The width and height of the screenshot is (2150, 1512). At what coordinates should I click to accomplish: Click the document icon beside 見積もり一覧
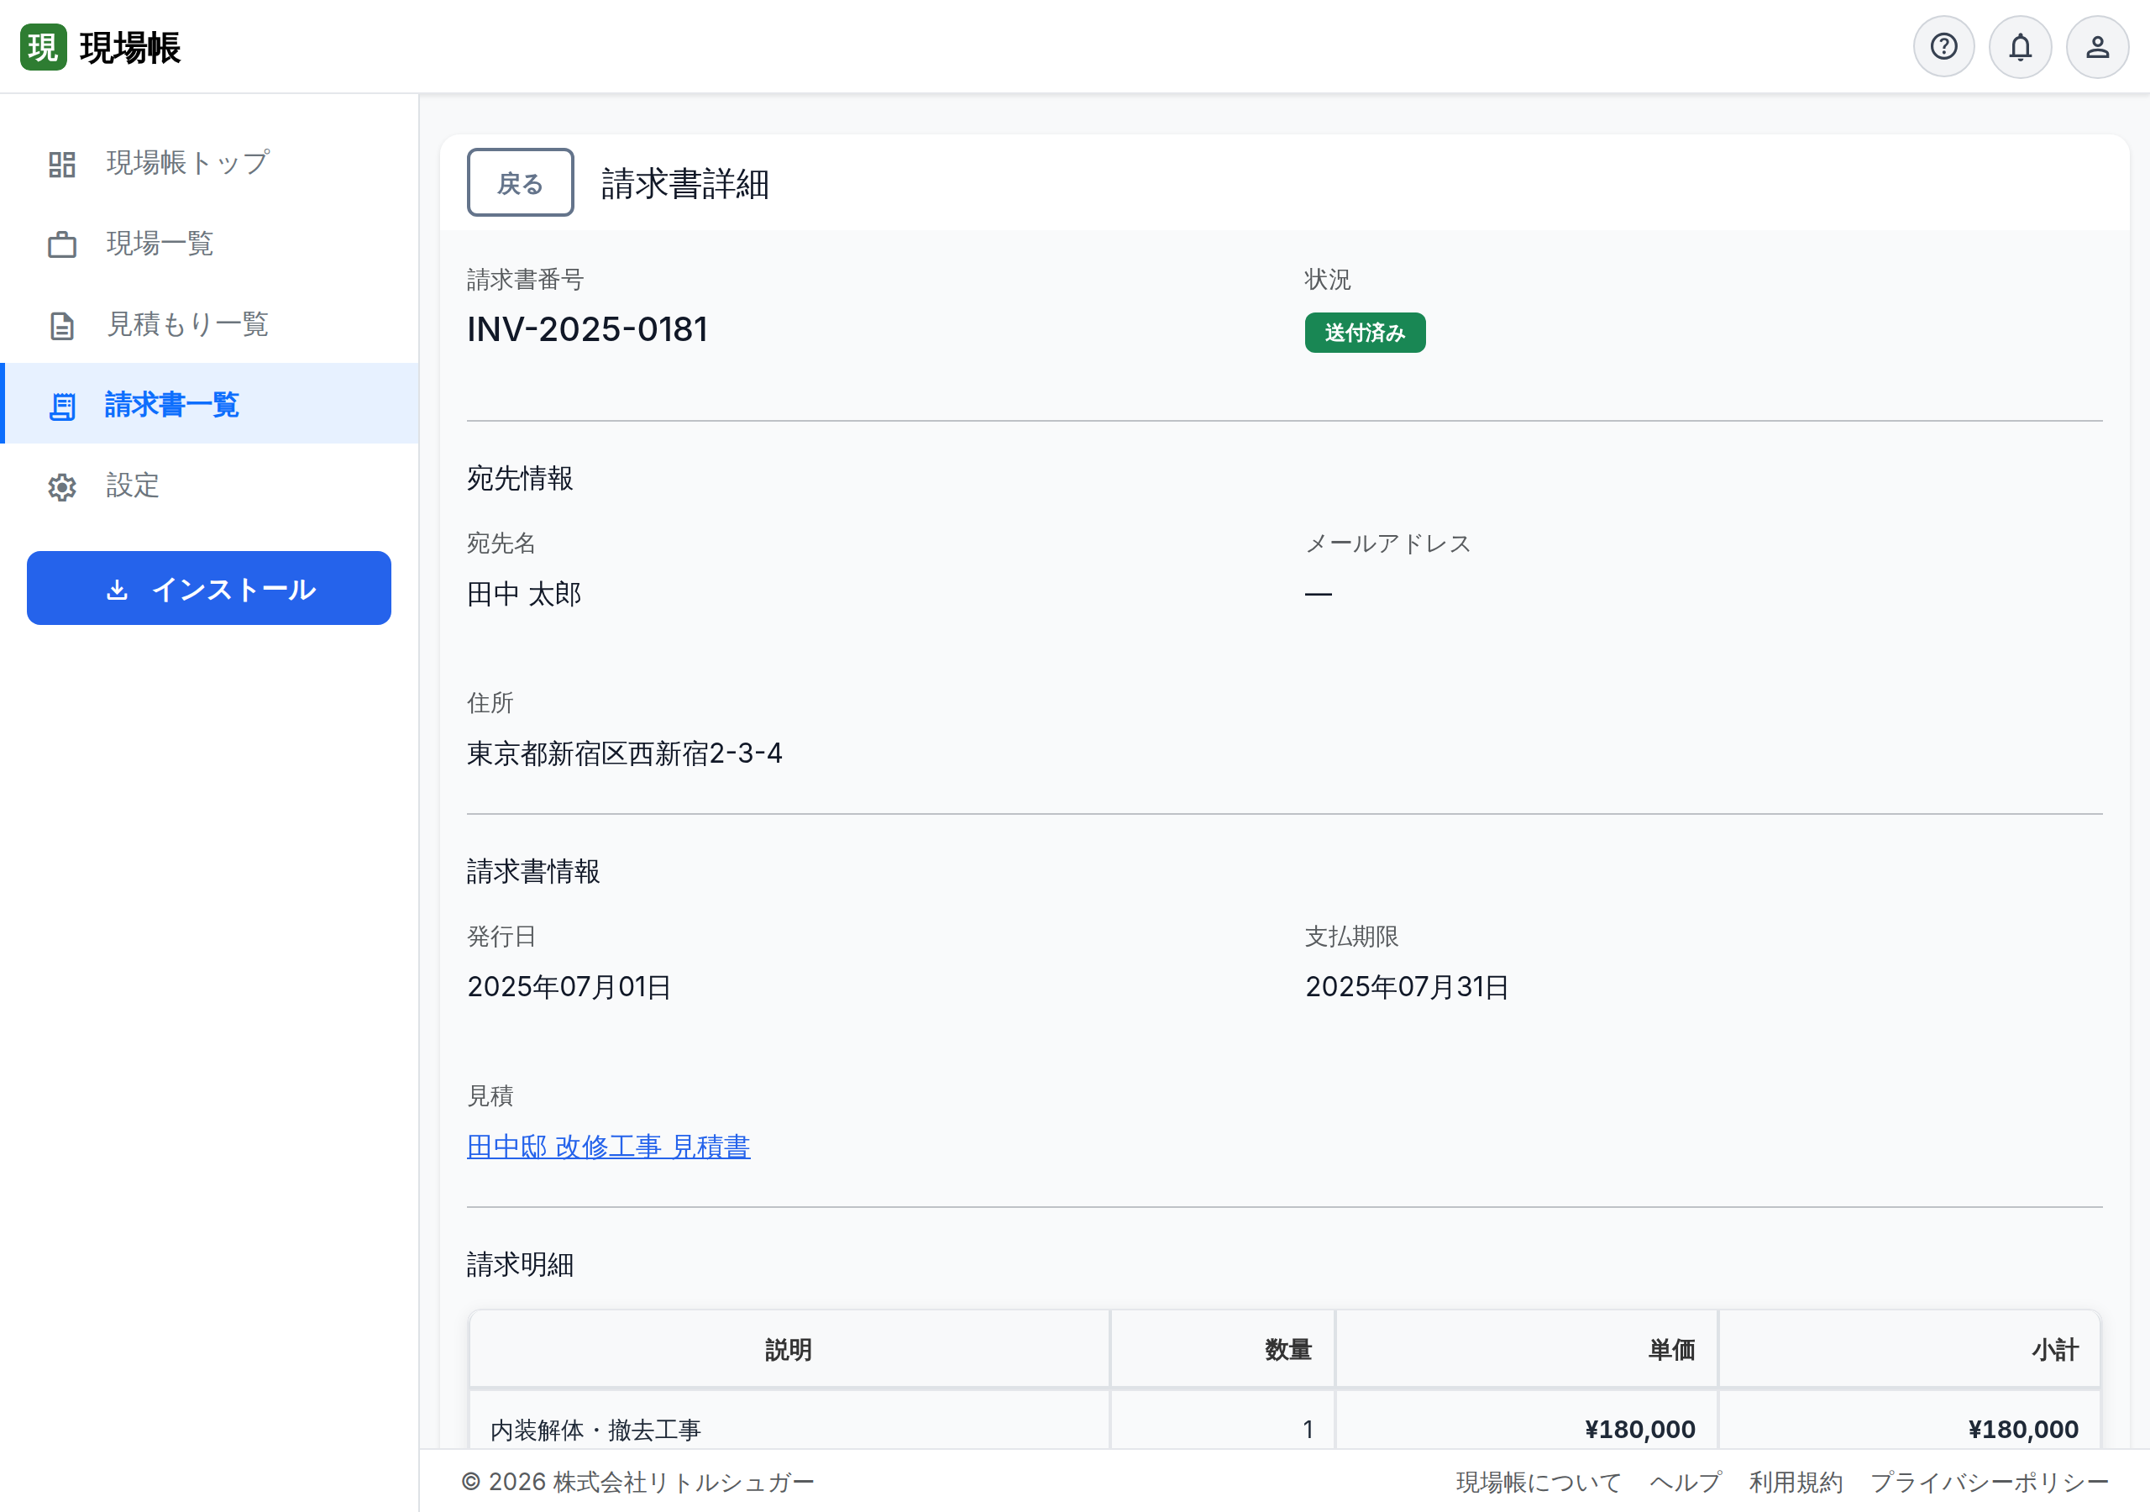[x=62, y=325]
